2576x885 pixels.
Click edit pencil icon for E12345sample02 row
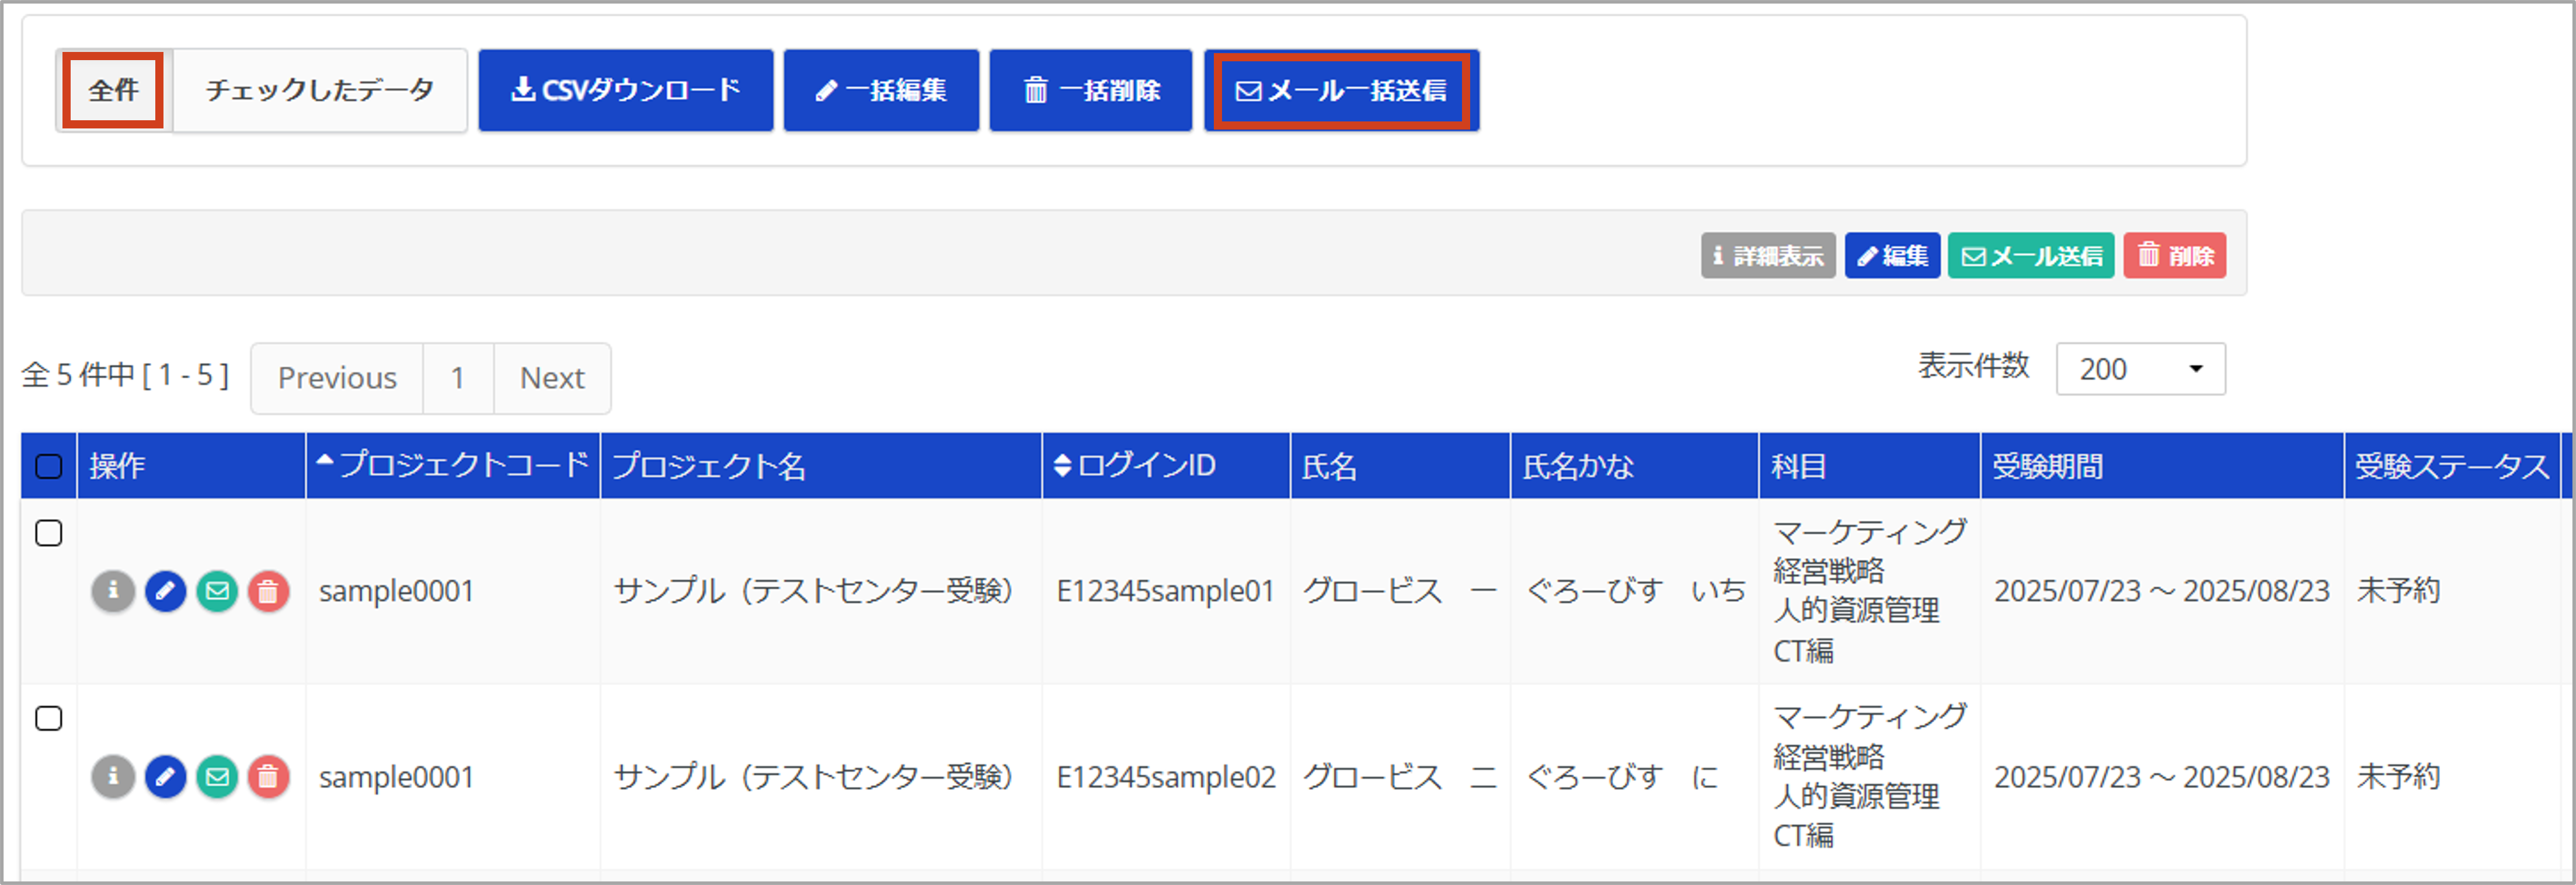(165, 776)
